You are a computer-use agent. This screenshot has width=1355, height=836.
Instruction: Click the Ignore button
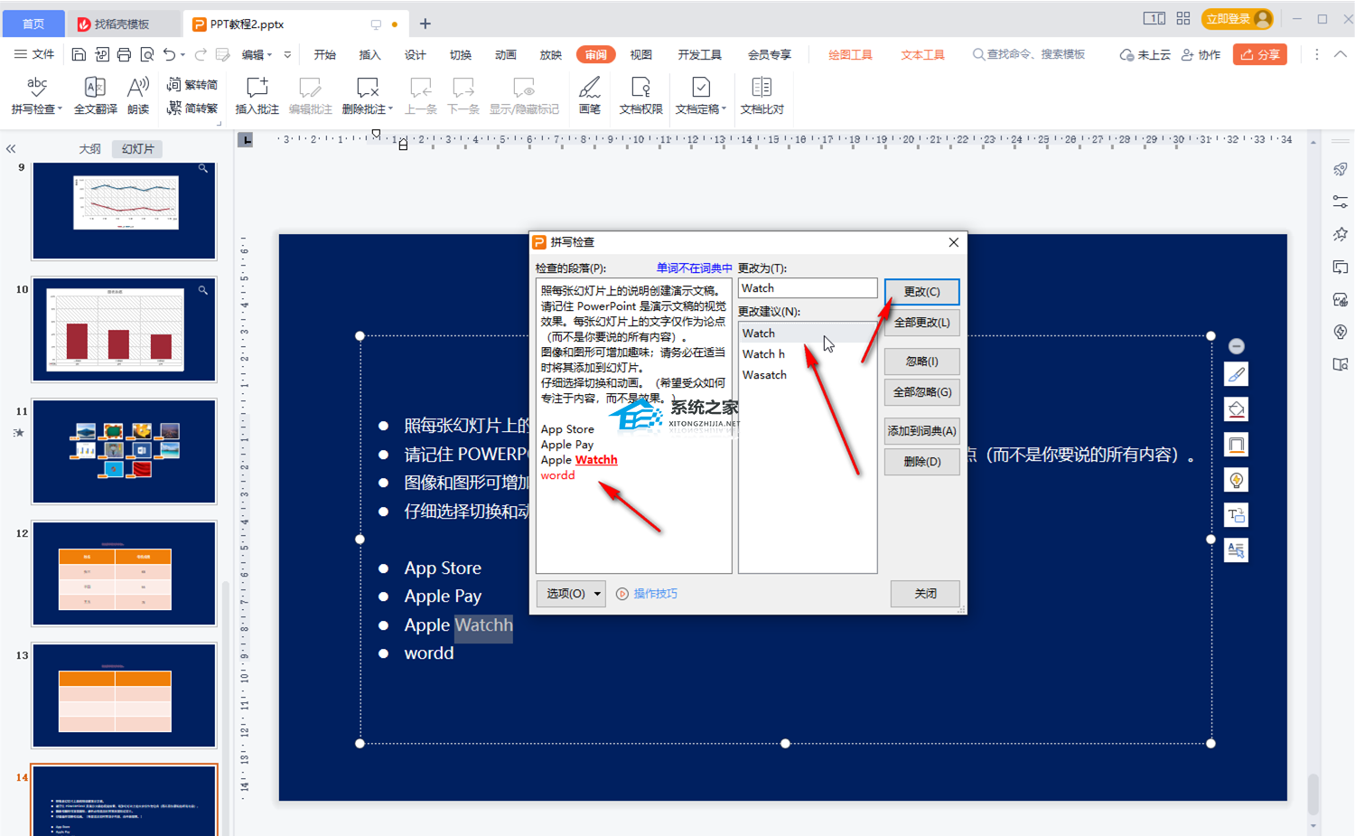pos(921,362)
